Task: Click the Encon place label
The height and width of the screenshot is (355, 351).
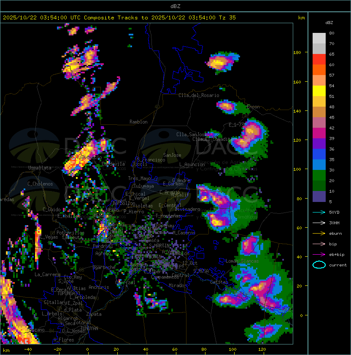Action: tap(253, 107)
